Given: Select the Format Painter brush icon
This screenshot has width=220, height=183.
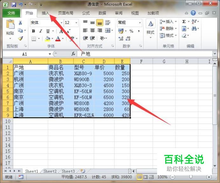Looking at the screenshot, I should [20, 38].
